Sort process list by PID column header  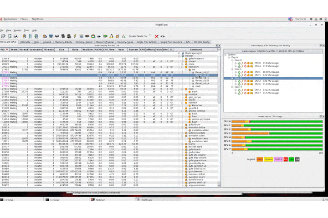pyautogui.click(x=3, y=50)
